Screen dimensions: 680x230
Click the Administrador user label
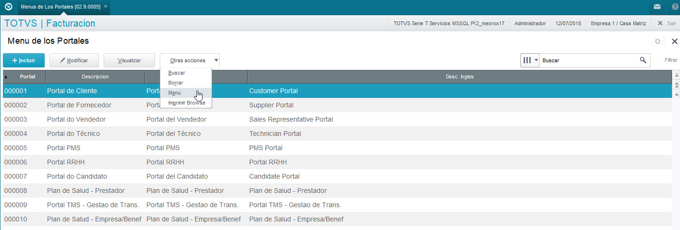530,23
